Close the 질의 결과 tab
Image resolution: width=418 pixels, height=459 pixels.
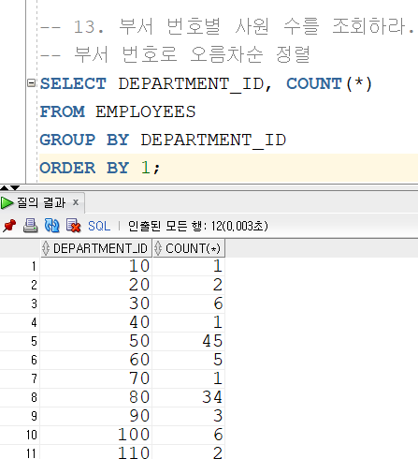(x=76, y=202)
